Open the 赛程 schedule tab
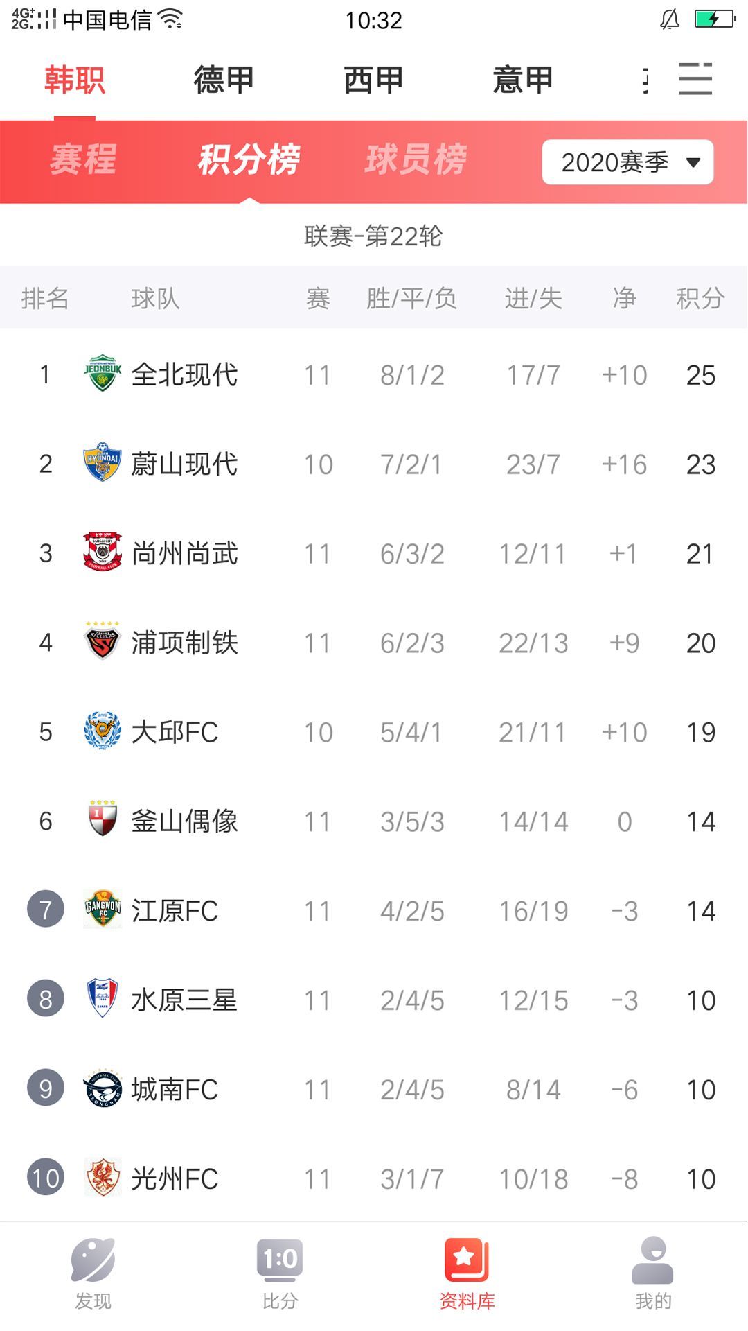The image size is (748, 1331). (83, 160)
